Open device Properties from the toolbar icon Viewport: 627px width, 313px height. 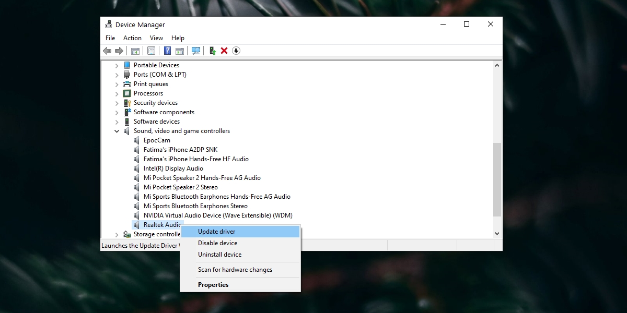click(x=151, y=51)
